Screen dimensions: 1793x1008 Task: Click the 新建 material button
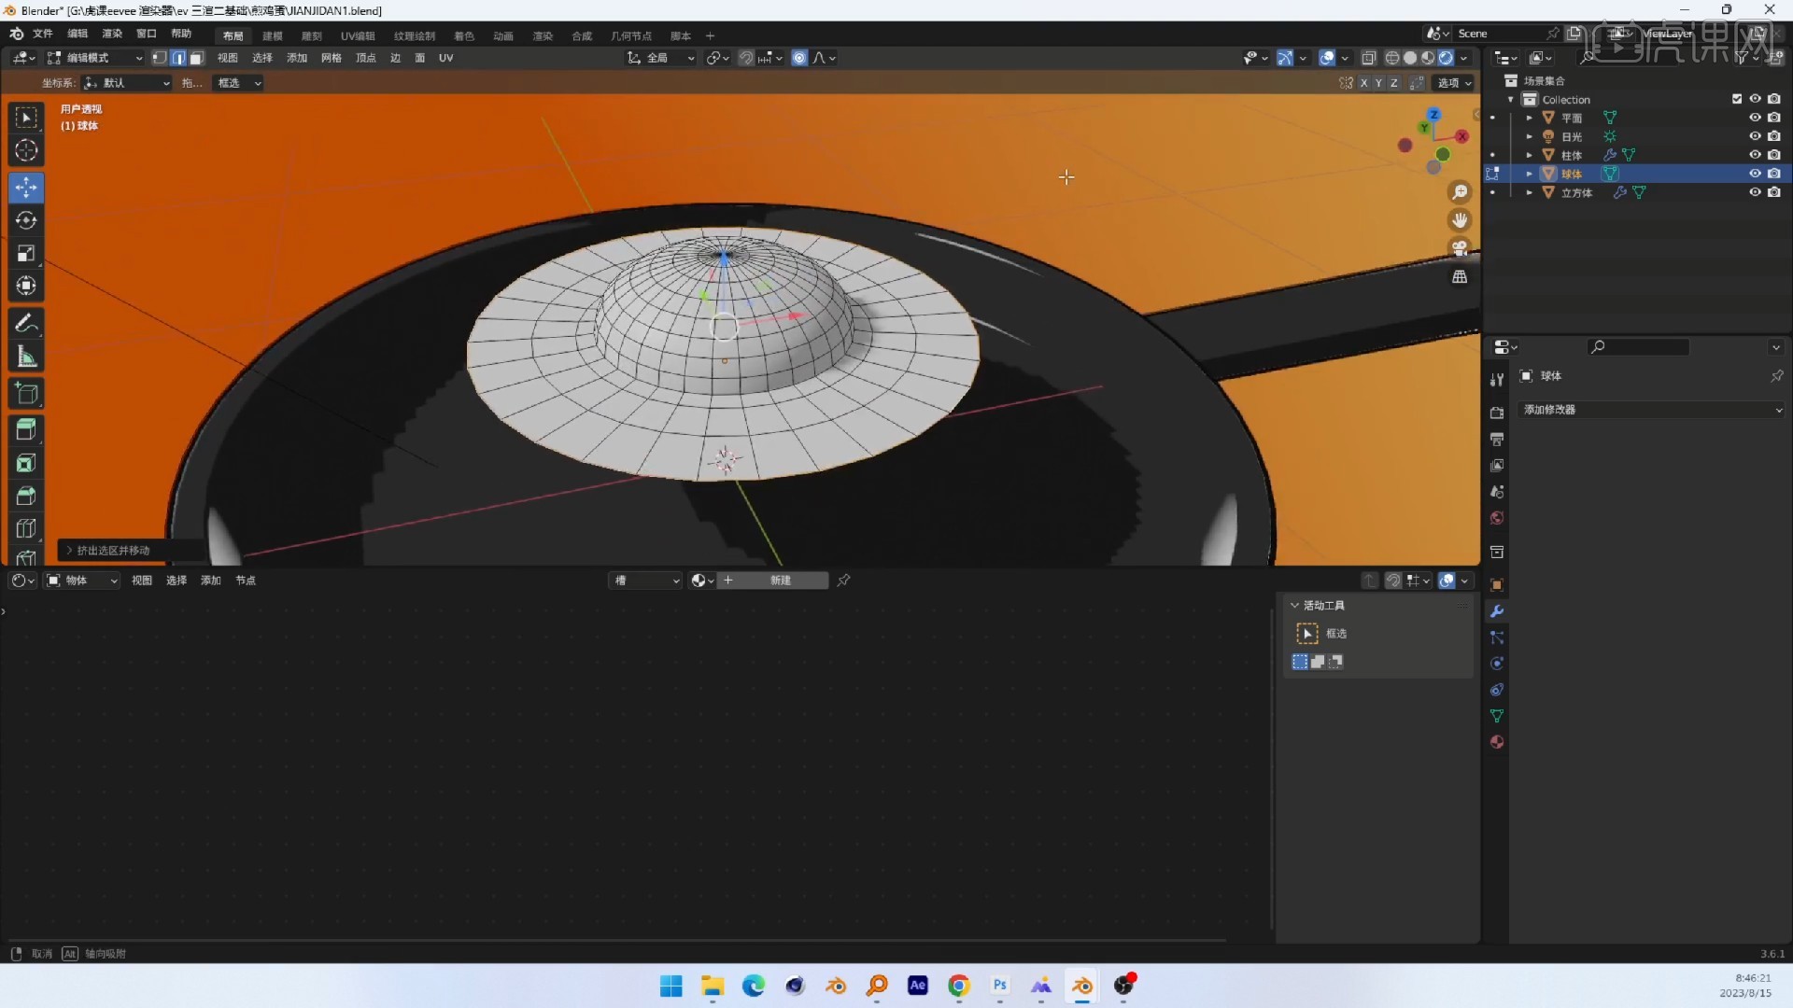click(781, 581)
